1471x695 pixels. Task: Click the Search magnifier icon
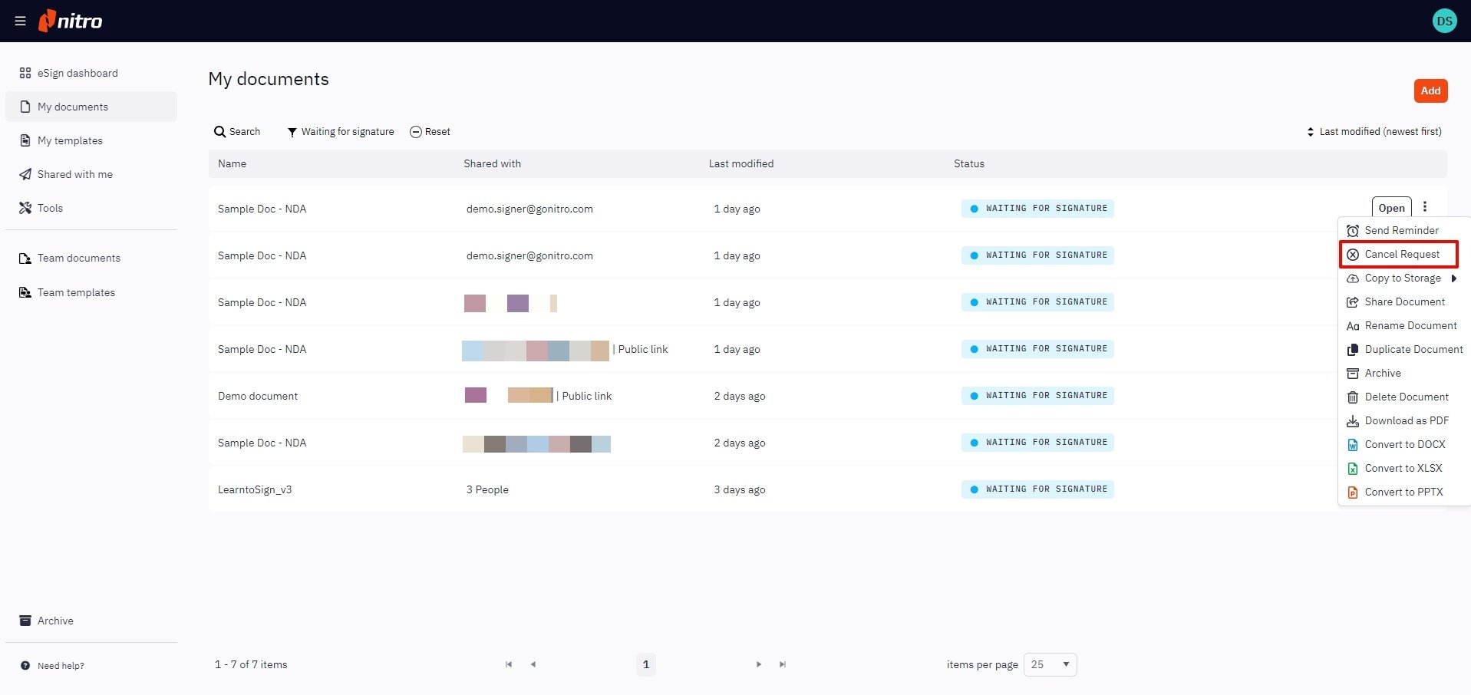(219, 132)
